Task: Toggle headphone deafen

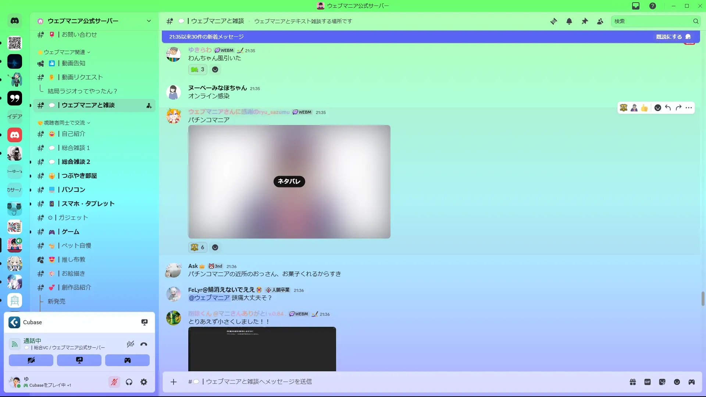Action: click(x=129, y=382)
